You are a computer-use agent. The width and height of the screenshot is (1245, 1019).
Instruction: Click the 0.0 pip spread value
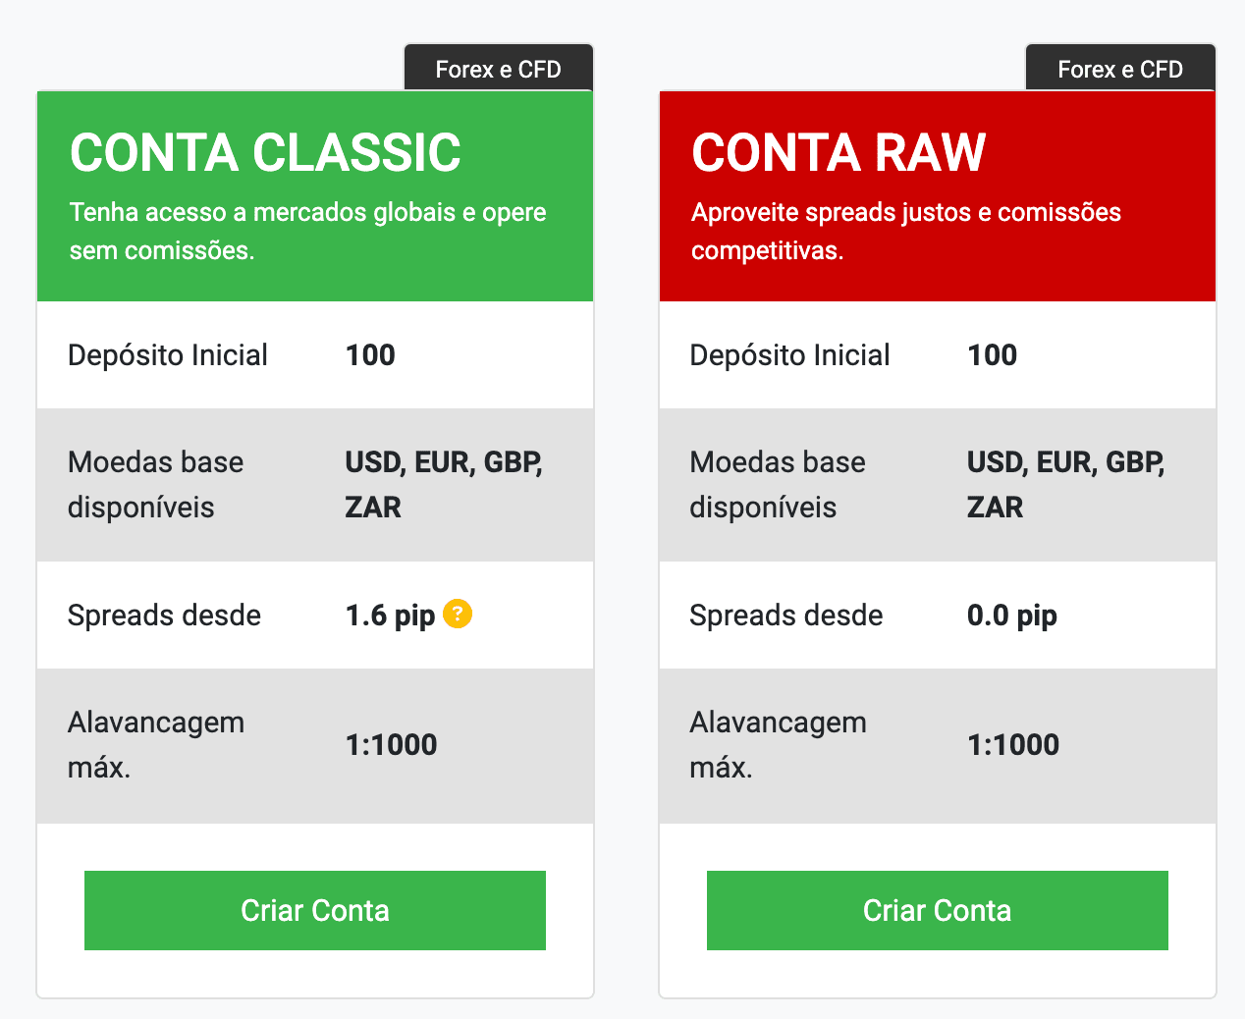pos(1011,616)
